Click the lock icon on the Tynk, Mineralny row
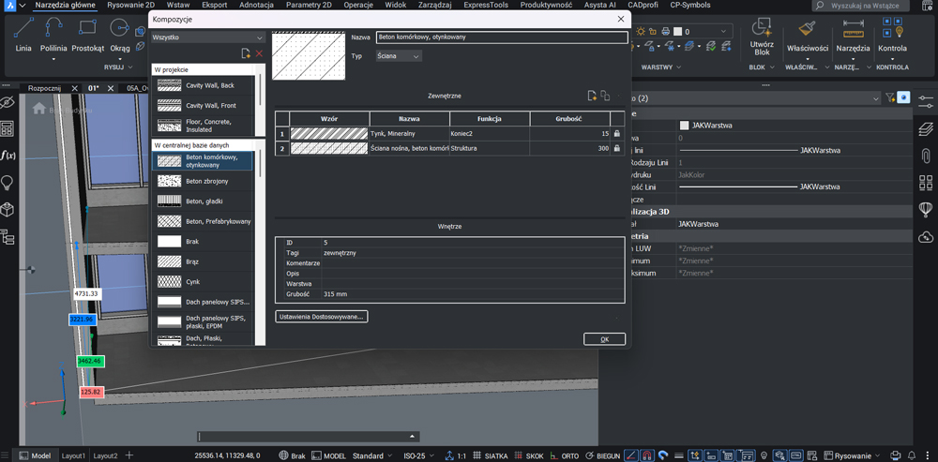 coord(617,133)
